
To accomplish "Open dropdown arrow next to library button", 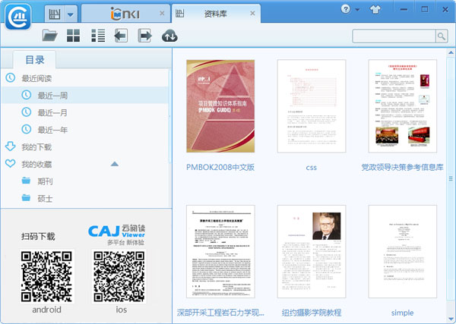I will tap(71, 14).
